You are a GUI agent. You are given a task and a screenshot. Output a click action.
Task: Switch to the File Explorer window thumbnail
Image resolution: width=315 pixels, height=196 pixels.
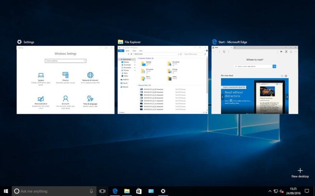point(163,80)
